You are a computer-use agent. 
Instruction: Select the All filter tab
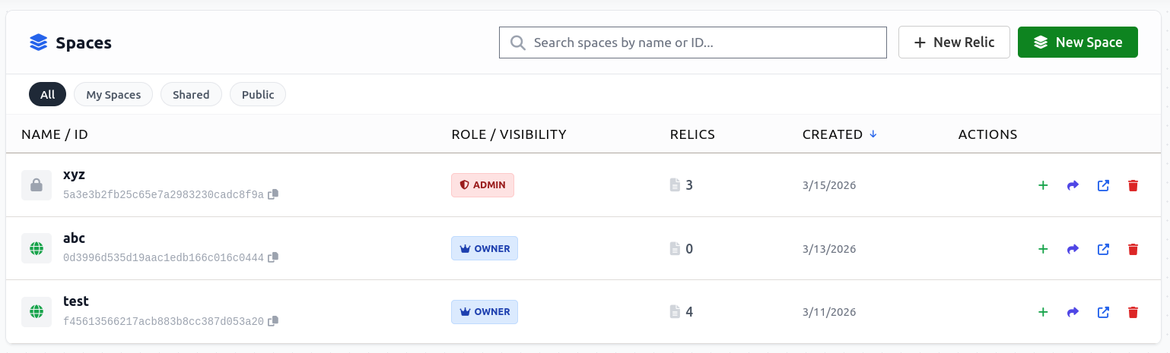(48, 95)
